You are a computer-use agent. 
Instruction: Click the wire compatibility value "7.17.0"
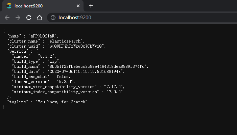pos(114,87)
